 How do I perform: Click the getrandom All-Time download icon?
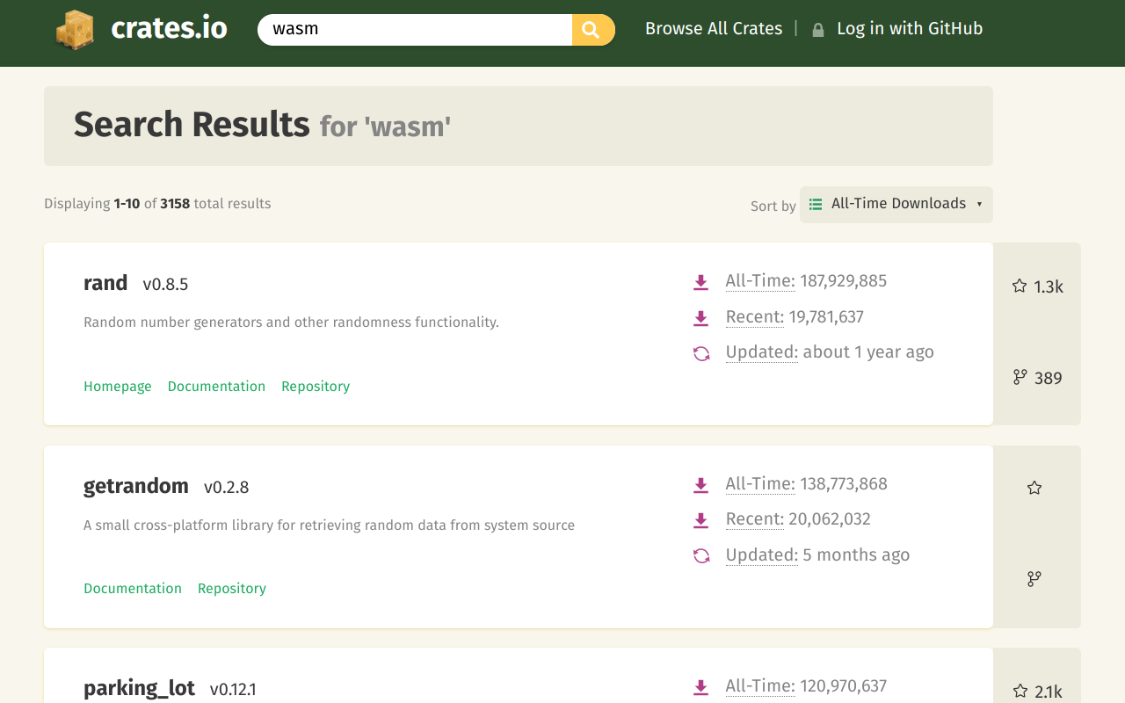coord(700,485)
